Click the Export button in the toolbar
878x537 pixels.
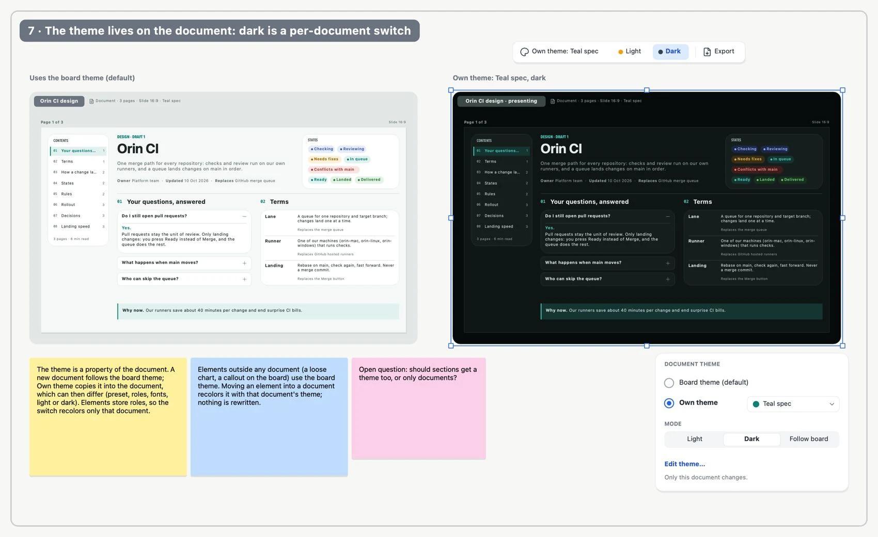(718, 52)
